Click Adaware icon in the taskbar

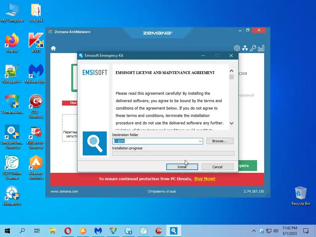(83, 231)
